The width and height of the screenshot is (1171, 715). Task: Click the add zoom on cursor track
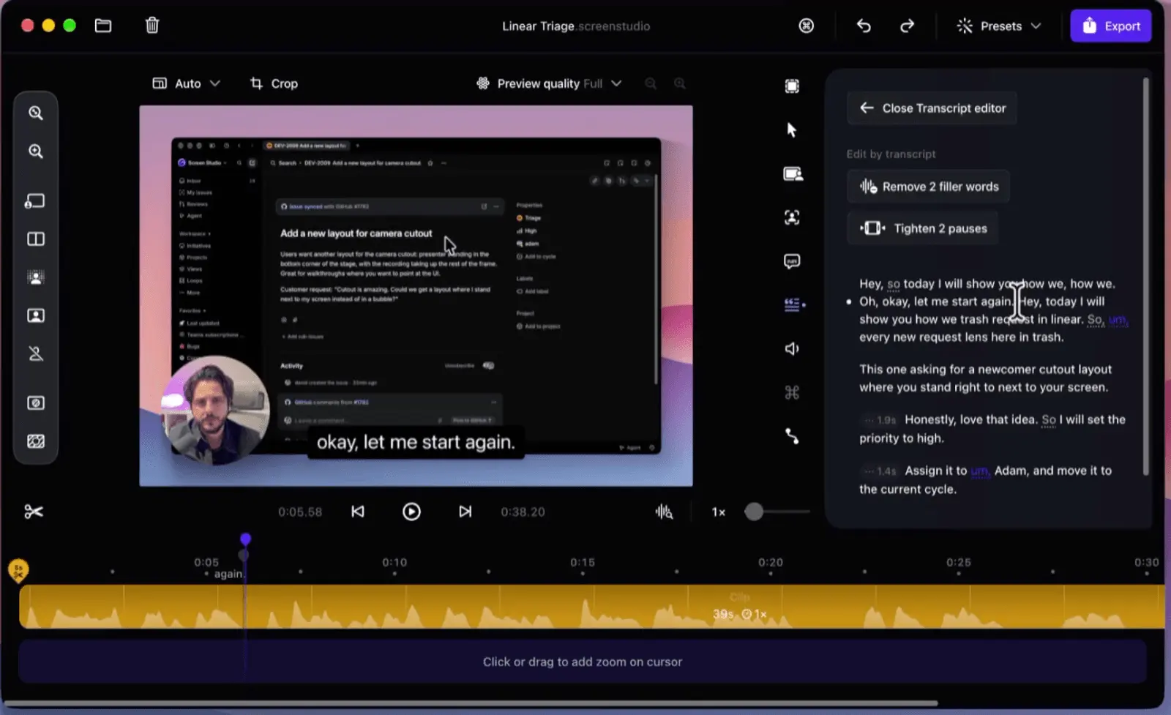(x=583, y=662)
